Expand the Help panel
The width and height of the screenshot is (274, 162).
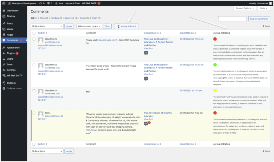click(264, 9)
